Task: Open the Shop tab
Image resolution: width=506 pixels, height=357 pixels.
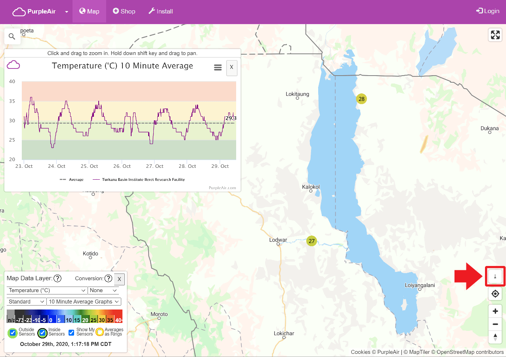Action: (x=124, y=11)
